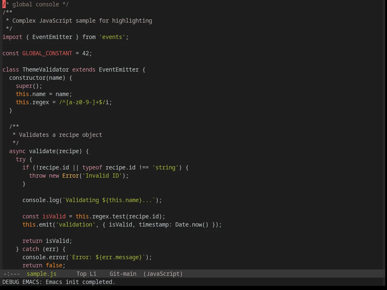Click the 'events' string literal
The image size is (387, 290).
pos(112,37)
